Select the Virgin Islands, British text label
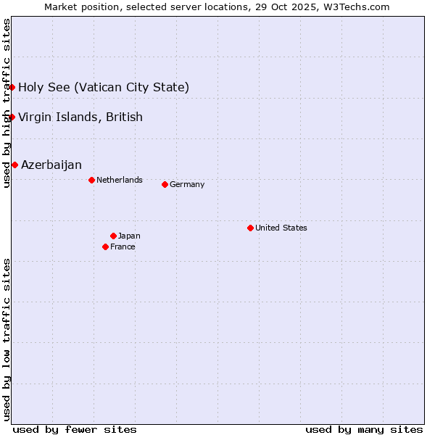 (x=80, y=117)
